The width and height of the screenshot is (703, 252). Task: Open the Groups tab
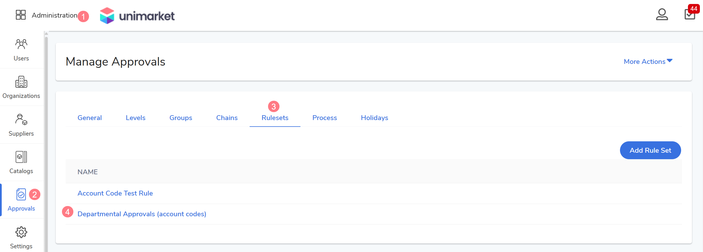click(x=181, y=118)
